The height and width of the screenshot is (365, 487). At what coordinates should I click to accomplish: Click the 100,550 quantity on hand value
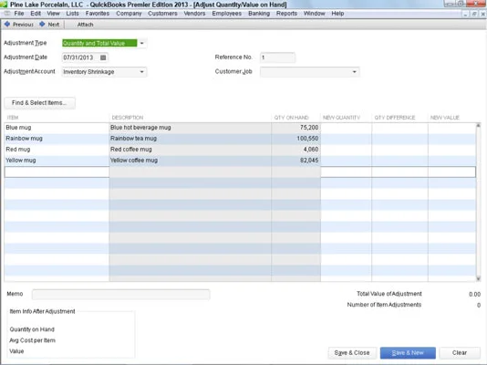307,139
